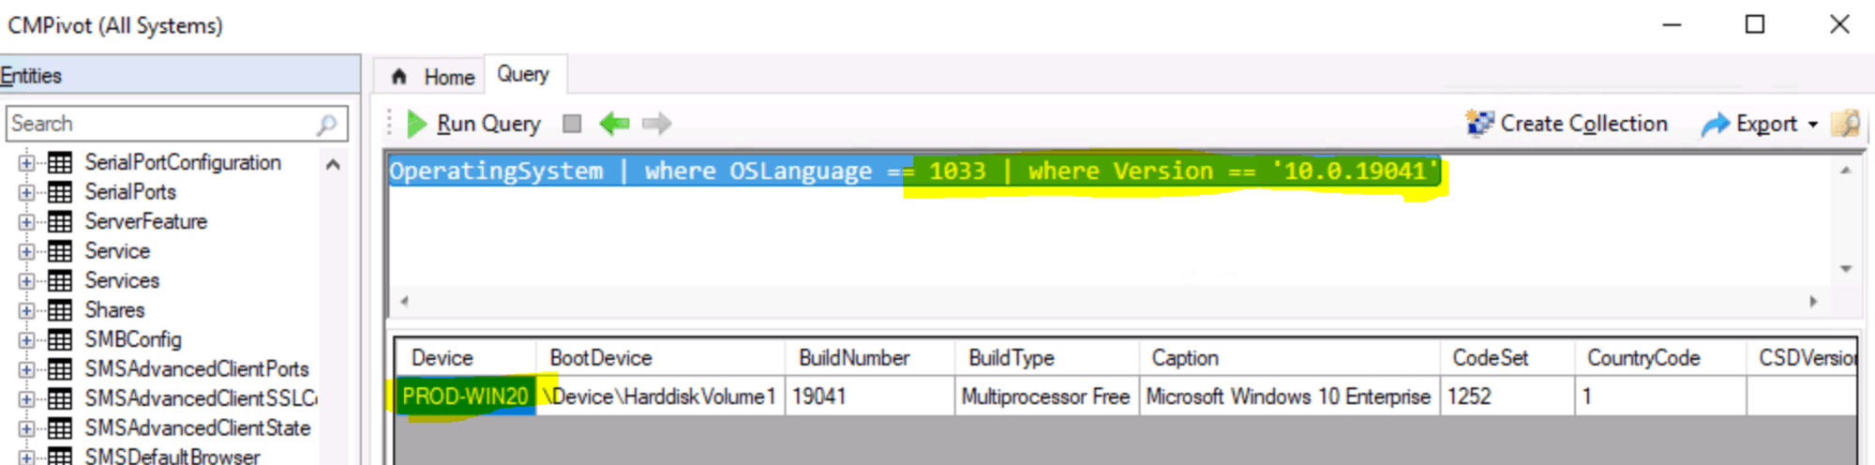This screenshot has height=465, width=1875.
Task: Go forward using the gray right arrow
Action: (x=657, y=124)
